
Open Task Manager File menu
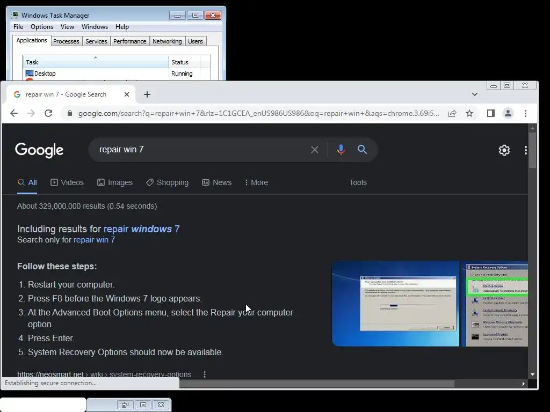pyautogui.click(x=18, y=27)
